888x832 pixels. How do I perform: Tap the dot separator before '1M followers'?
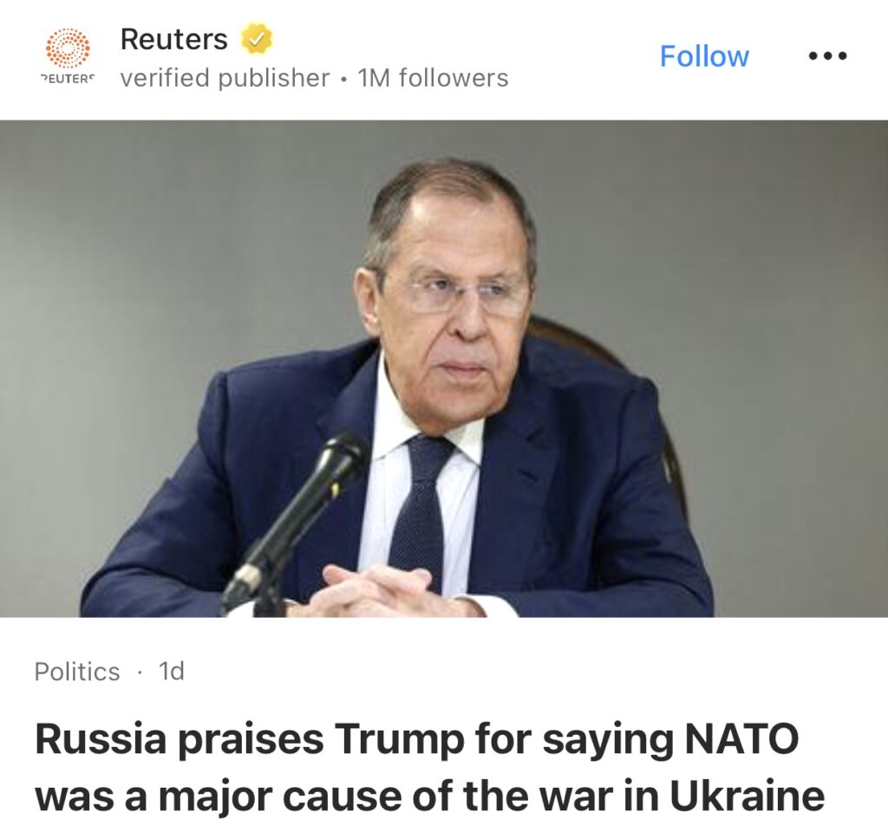[x=343, y=79]
